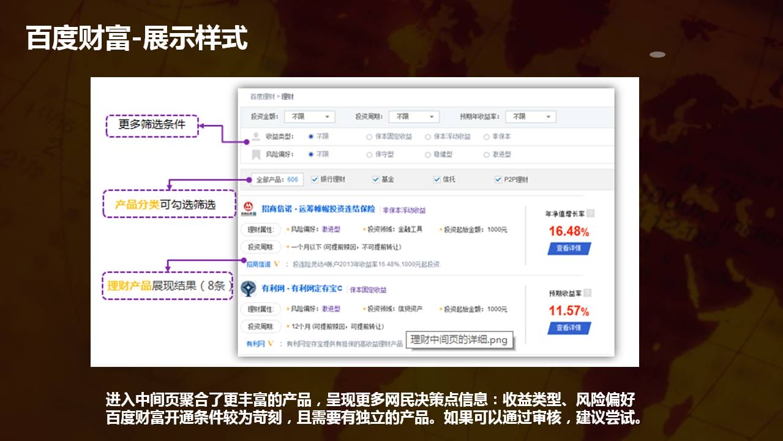The width and height of the screenshot is (783, 441).
Task: Click the 理财 breadcrumb item
Action: point(288,97)
